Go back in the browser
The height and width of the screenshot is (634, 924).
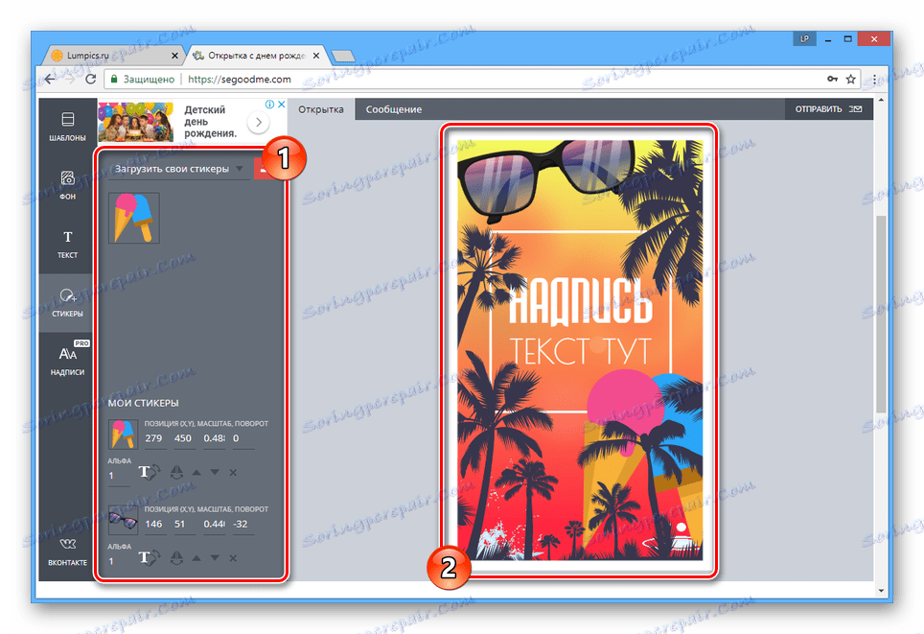(50, 79)
